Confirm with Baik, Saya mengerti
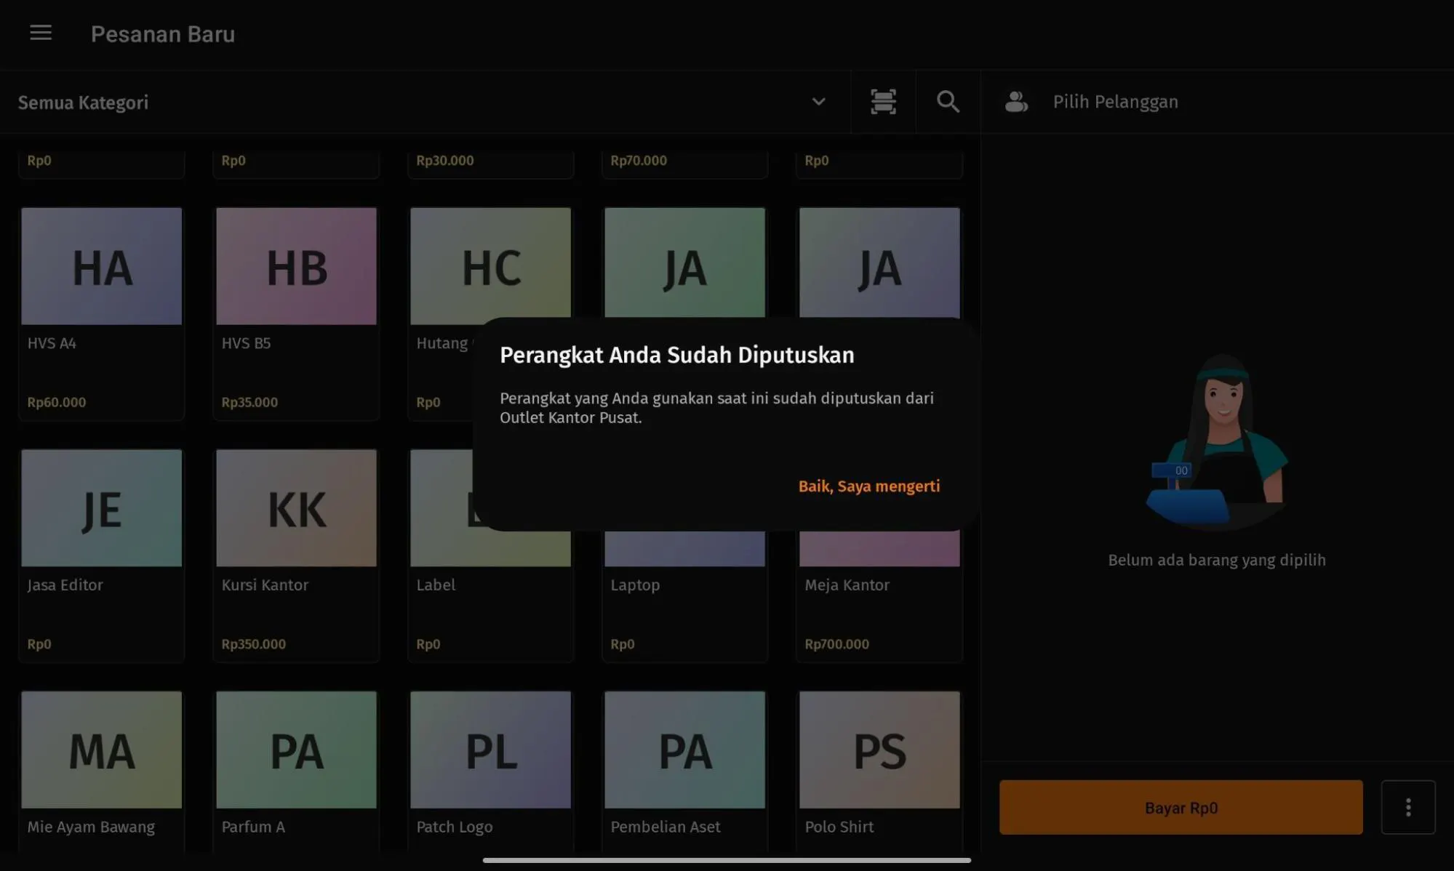Image resolution: width=1454 pixels, height=871 pixels. tap(868, 486)
